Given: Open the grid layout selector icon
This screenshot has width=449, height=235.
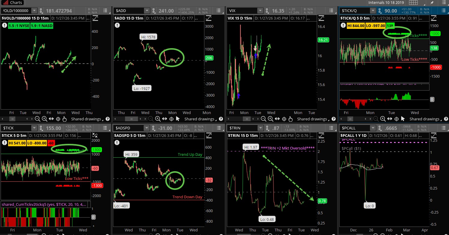Looking at the screenshot, I should (414, 3).
